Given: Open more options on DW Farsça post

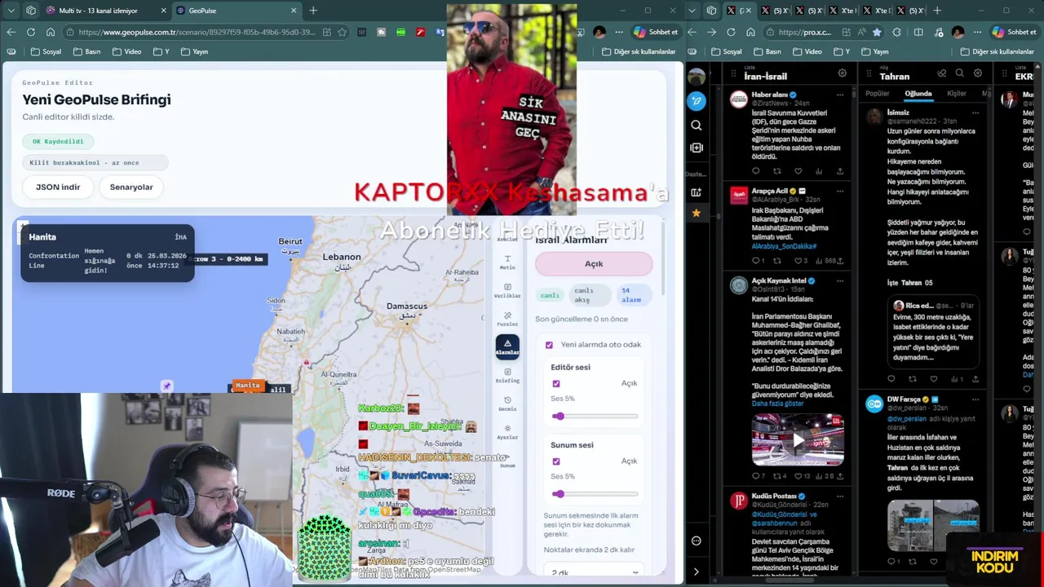Looking at the screenshot, I should click(x=975, y=399).
